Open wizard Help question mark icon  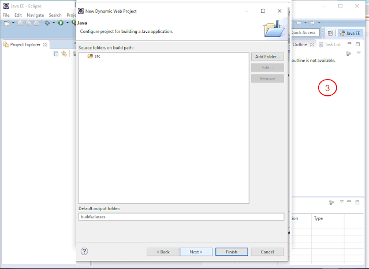click(84, 251)
